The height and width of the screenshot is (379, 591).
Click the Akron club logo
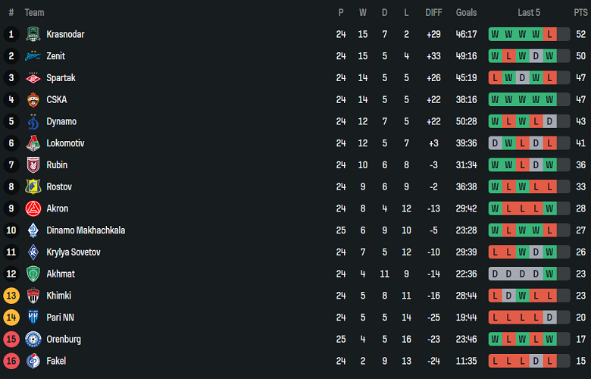pos(33,208)
